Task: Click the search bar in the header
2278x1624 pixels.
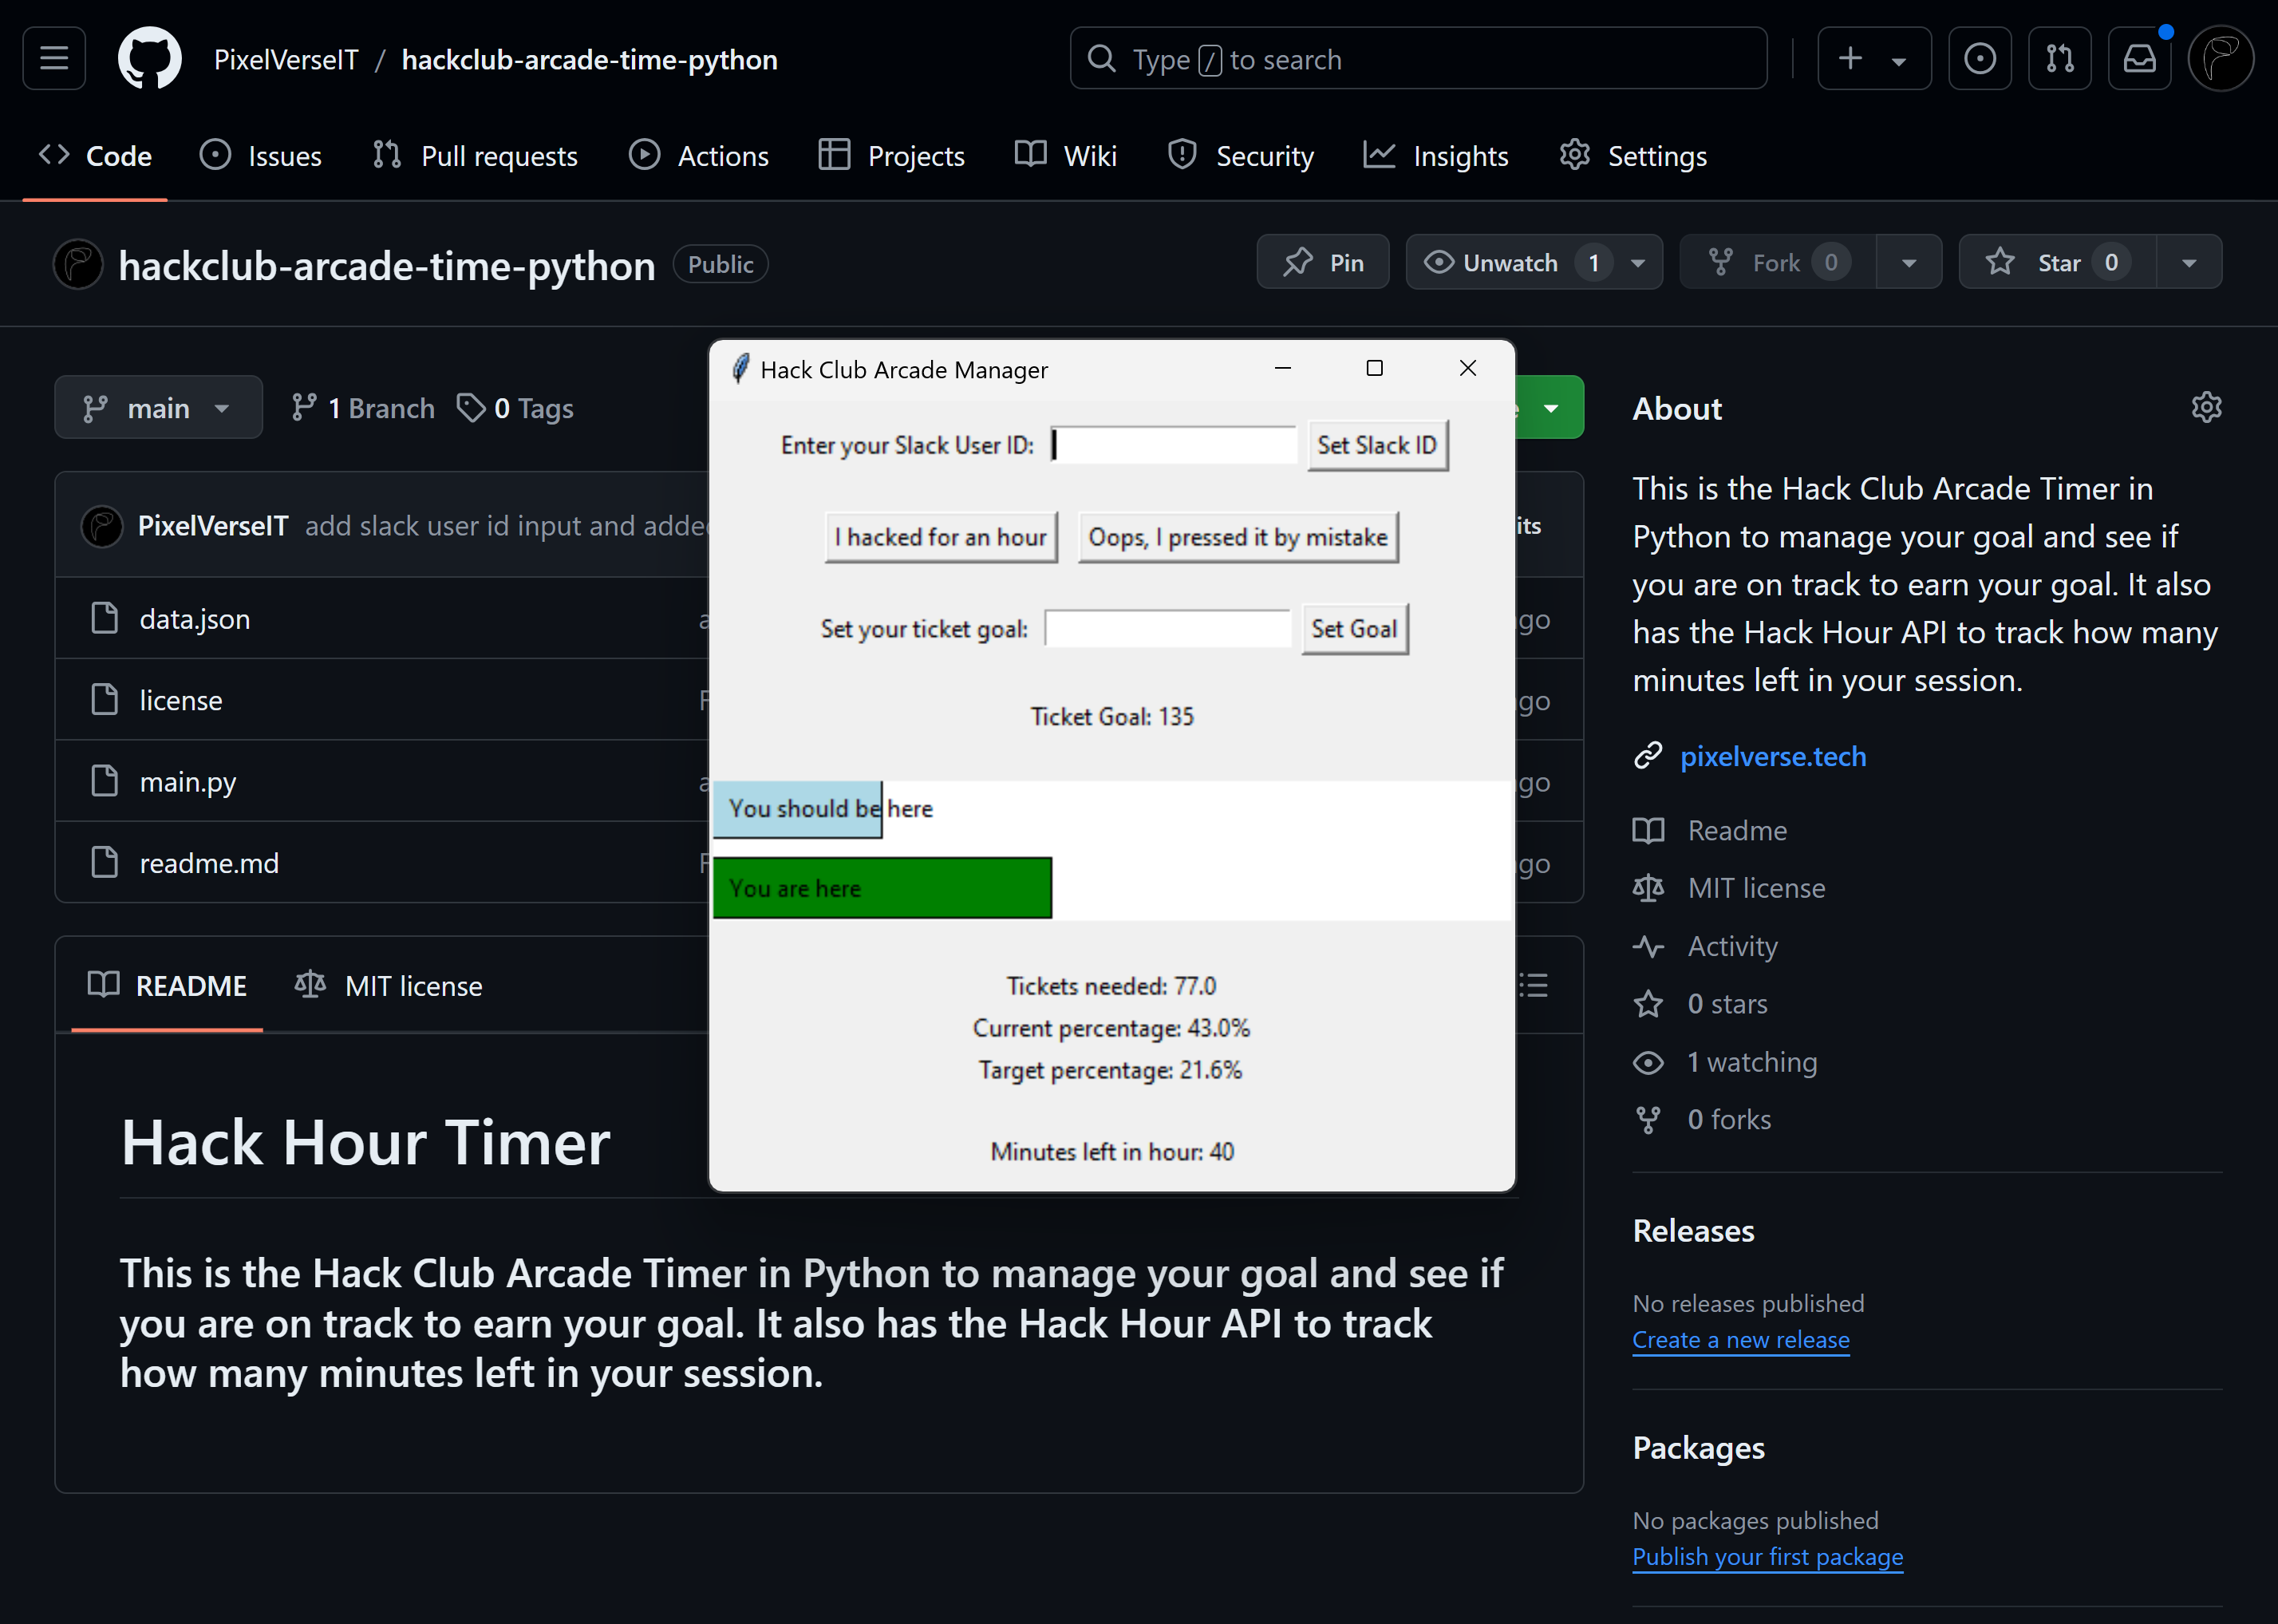Action: click(1417, 59)
